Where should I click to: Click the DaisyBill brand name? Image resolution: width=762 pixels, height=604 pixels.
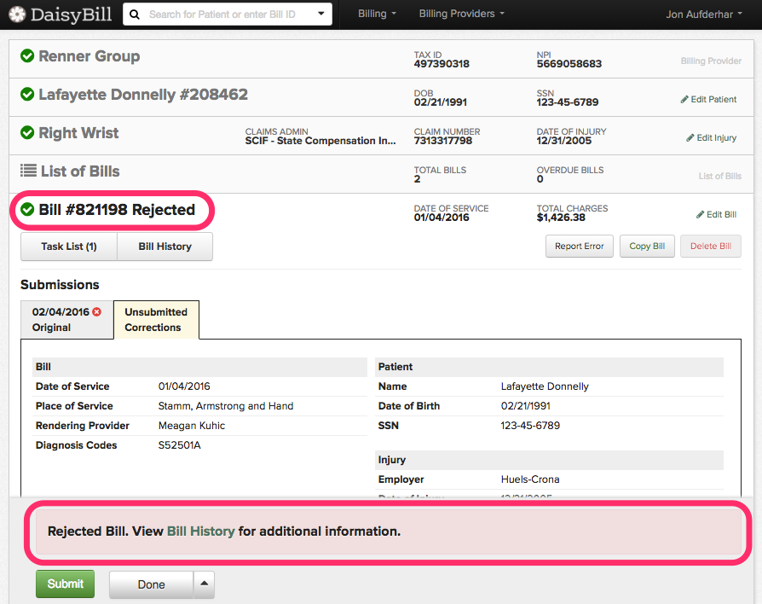72,15
